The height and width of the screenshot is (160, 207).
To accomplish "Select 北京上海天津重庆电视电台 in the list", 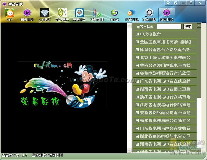I will point(165,58).
